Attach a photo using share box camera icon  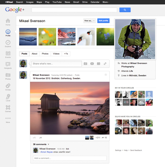(x=85, y=64)
